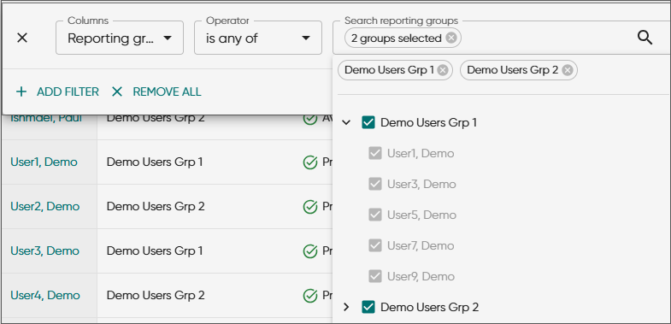Click the green check status icon in User4 row
This screenshot has height=324, width=671.
(309, 295)
